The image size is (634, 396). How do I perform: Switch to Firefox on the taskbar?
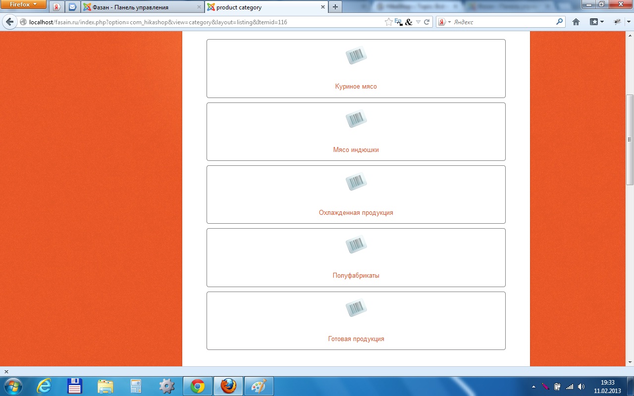click(228, 386)
